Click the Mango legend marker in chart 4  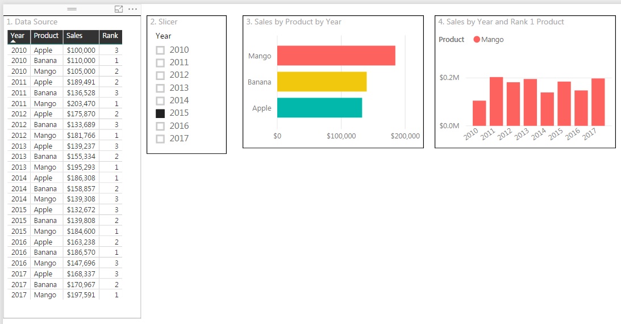[x=477, y=39]
